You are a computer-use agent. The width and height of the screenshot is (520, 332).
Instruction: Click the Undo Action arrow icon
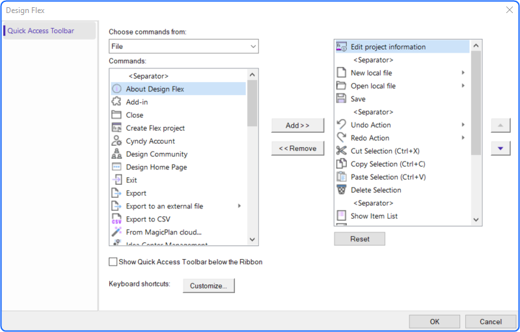[x=342, y=125]
